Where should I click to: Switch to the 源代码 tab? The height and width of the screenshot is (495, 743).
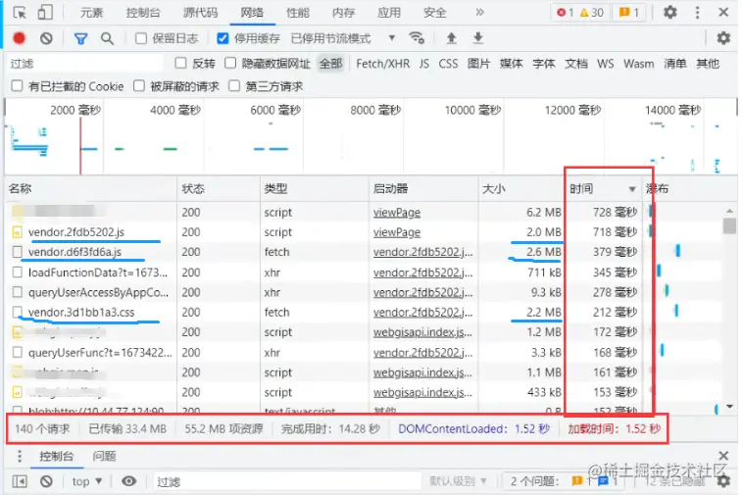point(200,13)
